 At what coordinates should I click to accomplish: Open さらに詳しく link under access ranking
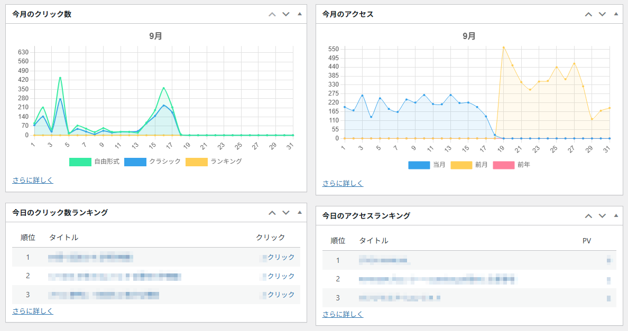343,314
